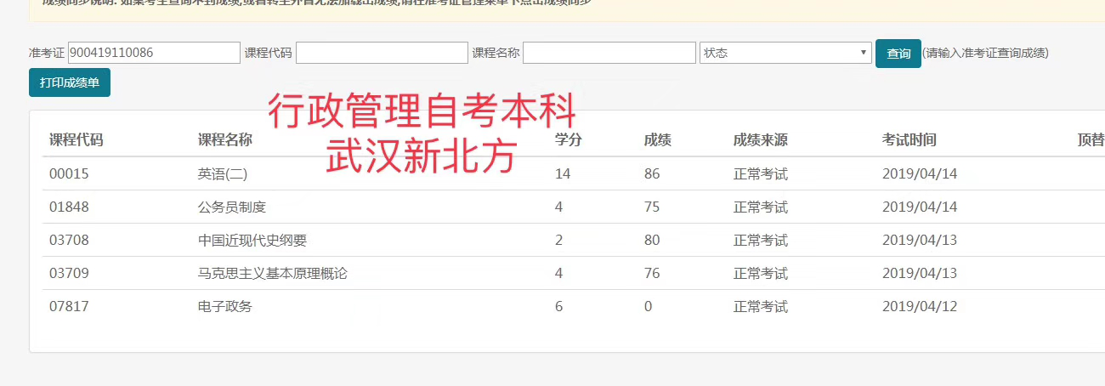The image size is (1105, 386).
Task: Click the credit value 14
Action: (563, 173)
